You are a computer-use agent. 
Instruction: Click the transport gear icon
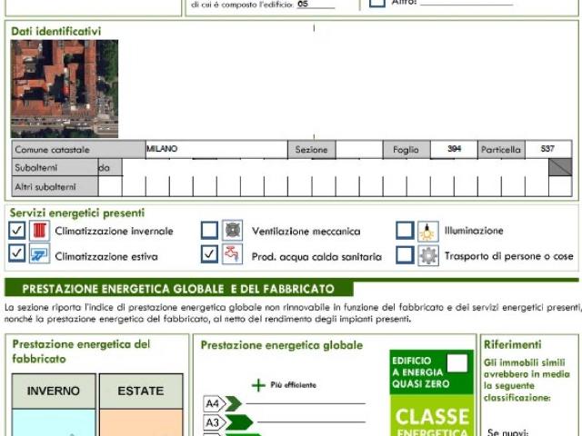428,255
